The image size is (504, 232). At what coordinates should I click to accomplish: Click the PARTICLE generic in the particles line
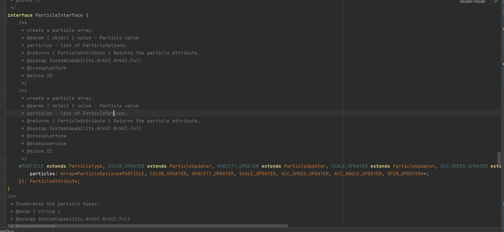click(x=133, y=174)
